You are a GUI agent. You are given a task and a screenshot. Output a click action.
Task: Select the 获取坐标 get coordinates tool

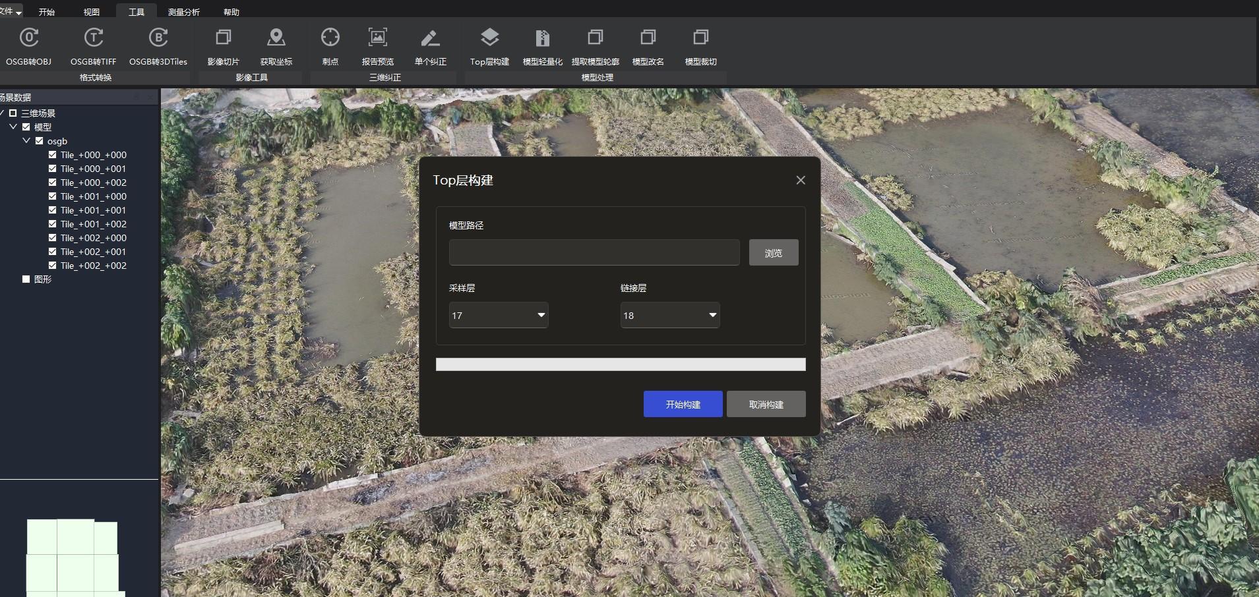click(276, 46)
